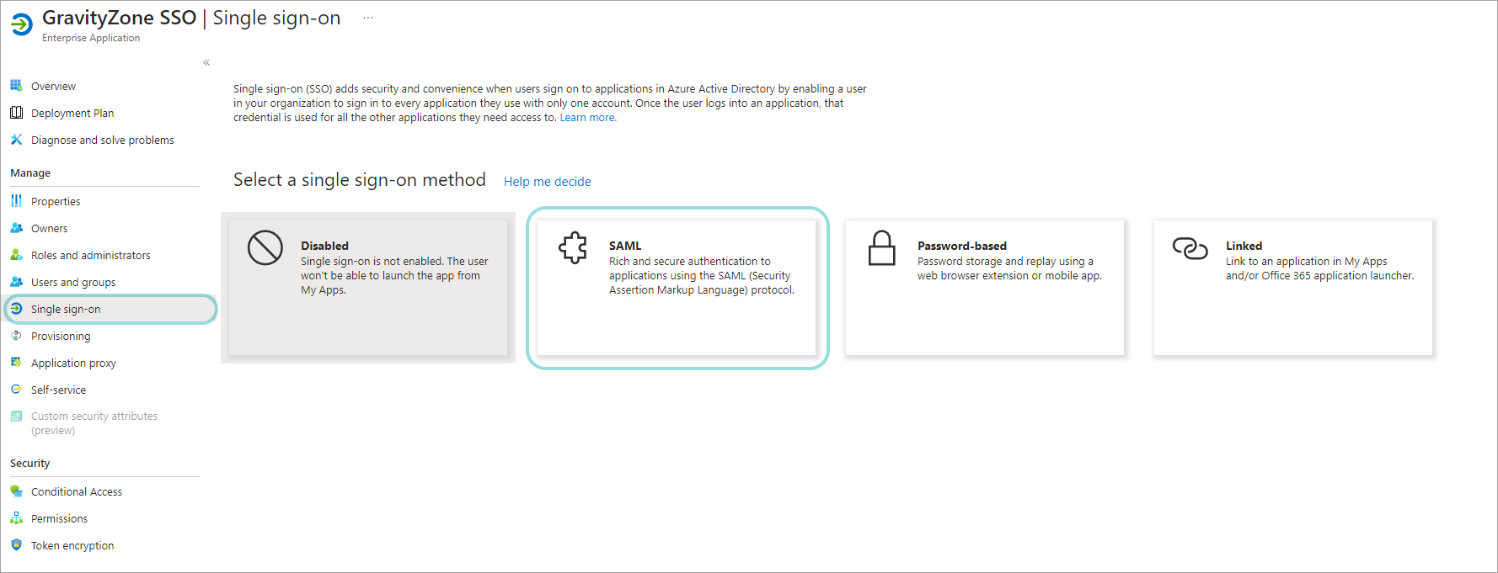Screen dimensions: 1498x573
Task: Open the Properties blade
Action: 56,201
